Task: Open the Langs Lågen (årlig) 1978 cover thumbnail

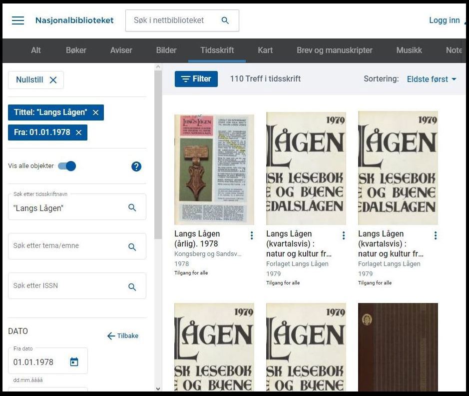Action: click(214, 168)
